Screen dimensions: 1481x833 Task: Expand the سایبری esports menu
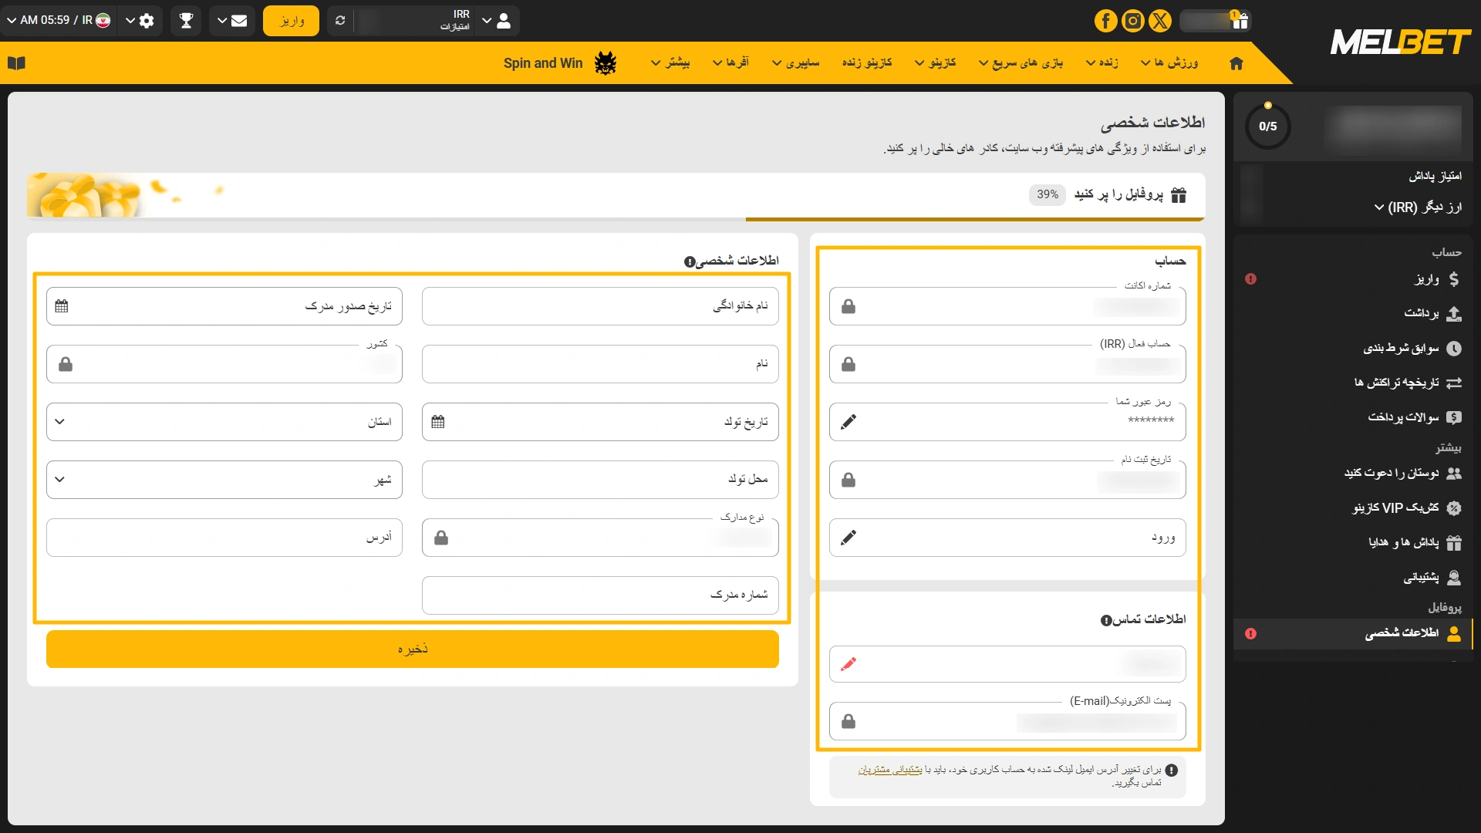[x=795, y=62]
